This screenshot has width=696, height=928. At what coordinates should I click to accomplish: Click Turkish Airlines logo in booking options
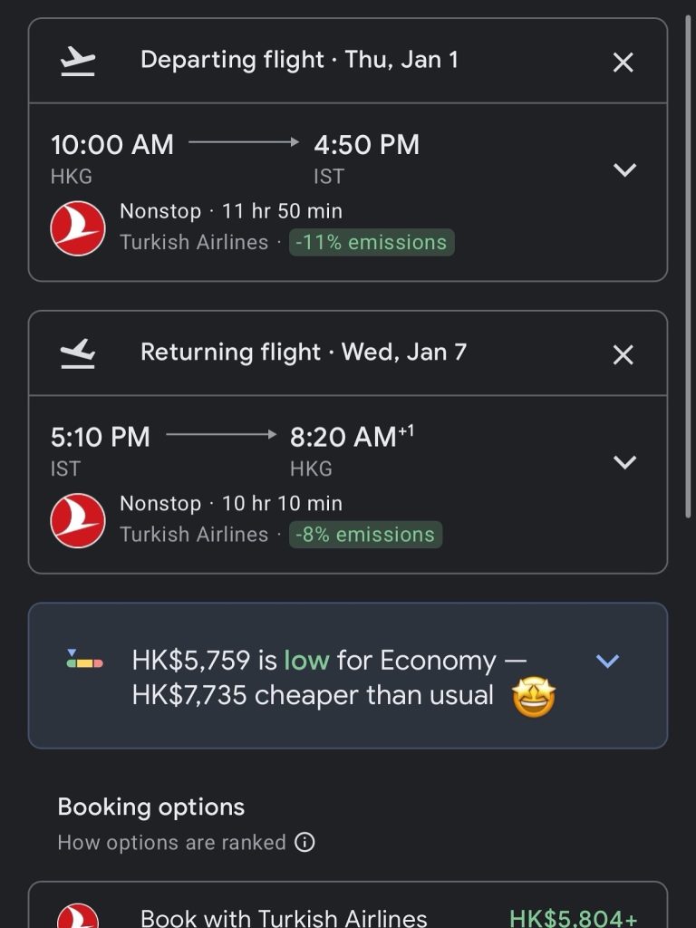(x=78, y=915)
